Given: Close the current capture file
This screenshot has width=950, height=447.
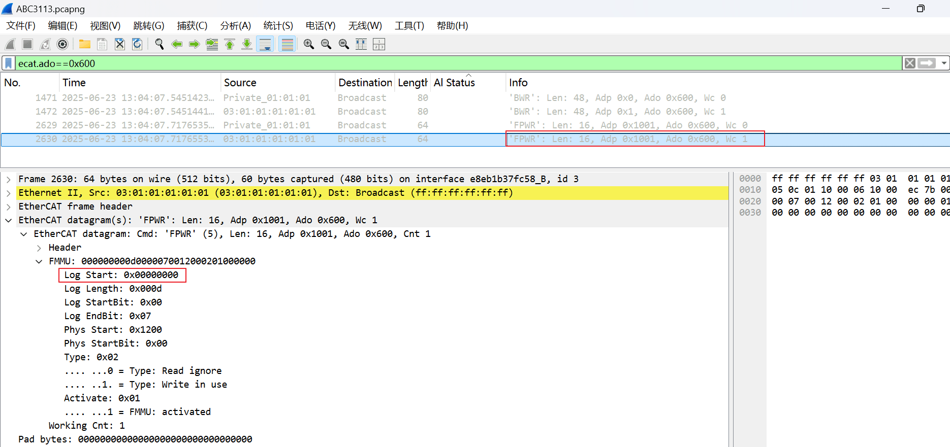Looking at the screenshot, I should click(x=120, y=45).
